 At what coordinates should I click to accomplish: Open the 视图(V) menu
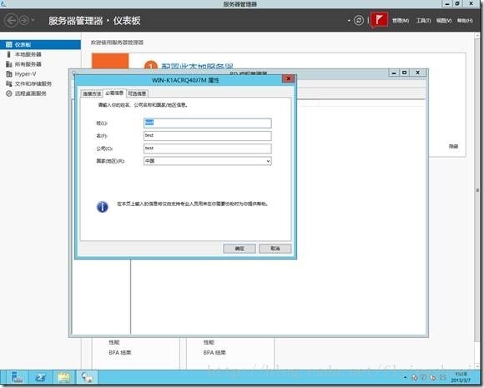coord(444,21)
